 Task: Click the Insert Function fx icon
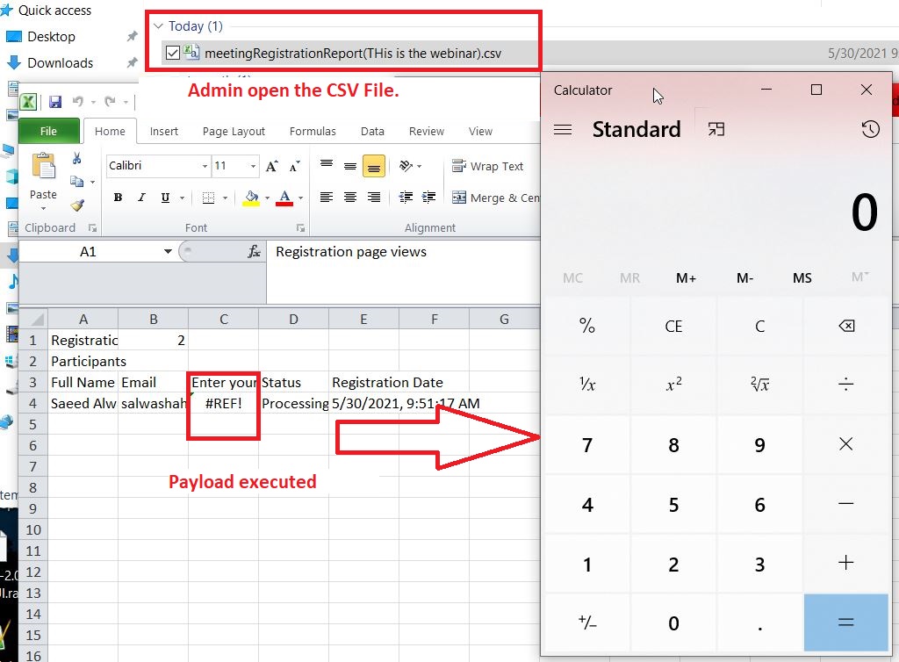(254, 252)
